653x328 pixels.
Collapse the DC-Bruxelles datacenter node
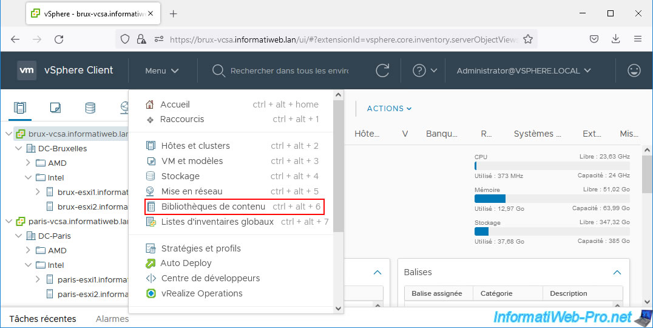pos(18,148)
